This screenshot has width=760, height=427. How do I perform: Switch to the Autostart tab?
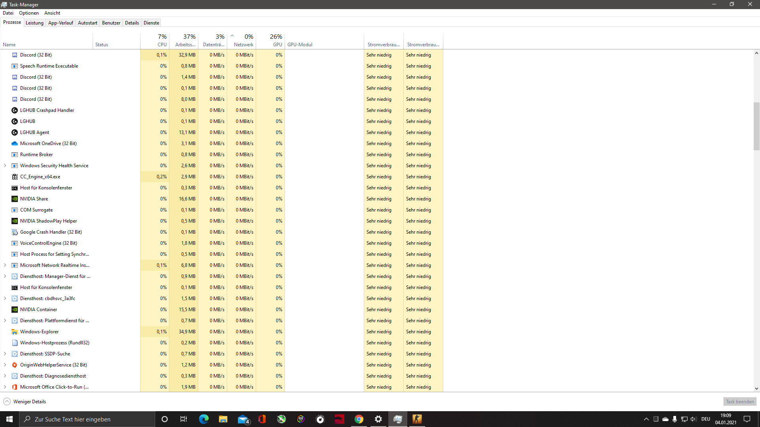click(x=87, y=23)
